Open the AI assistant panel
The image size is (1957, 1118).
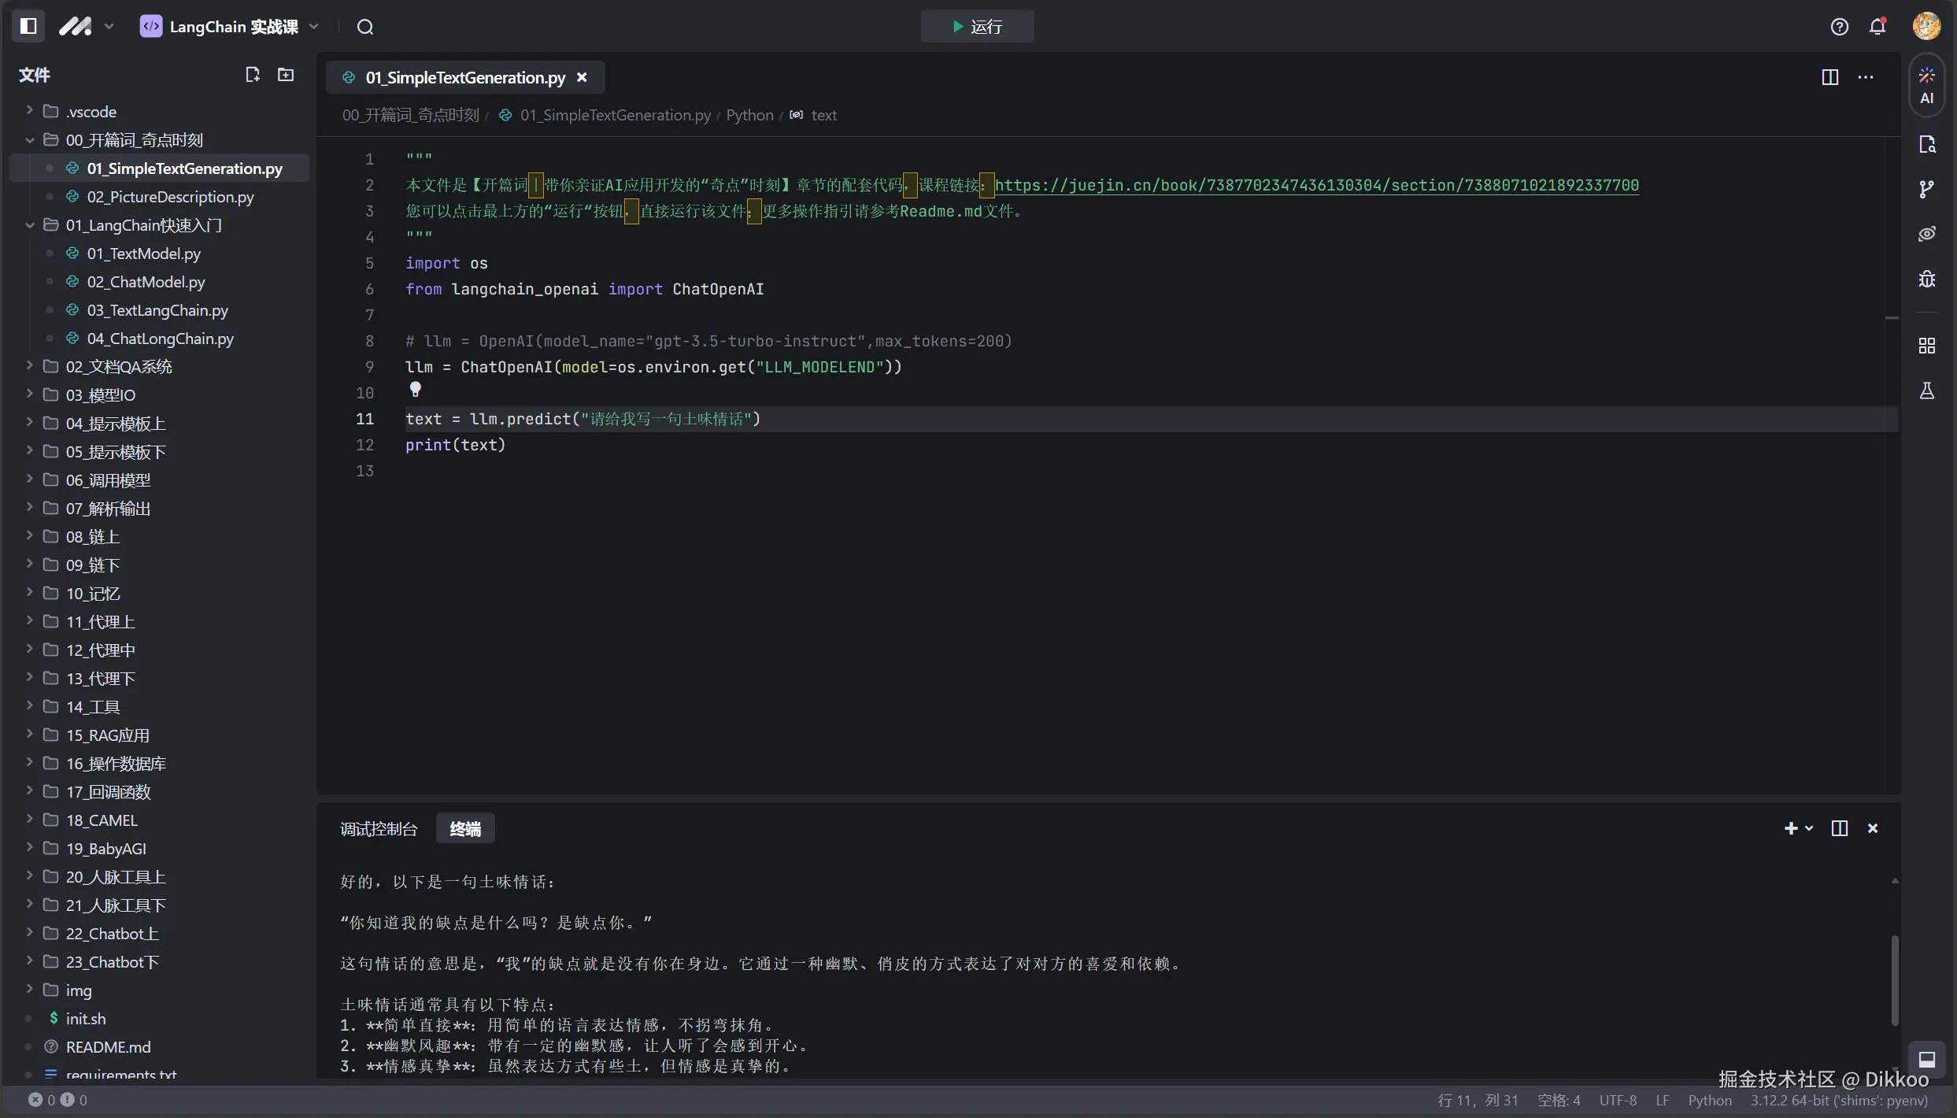tap(1926, 85)
